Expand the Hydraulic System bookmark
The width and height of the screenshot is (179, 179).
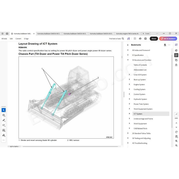point(129,99)
